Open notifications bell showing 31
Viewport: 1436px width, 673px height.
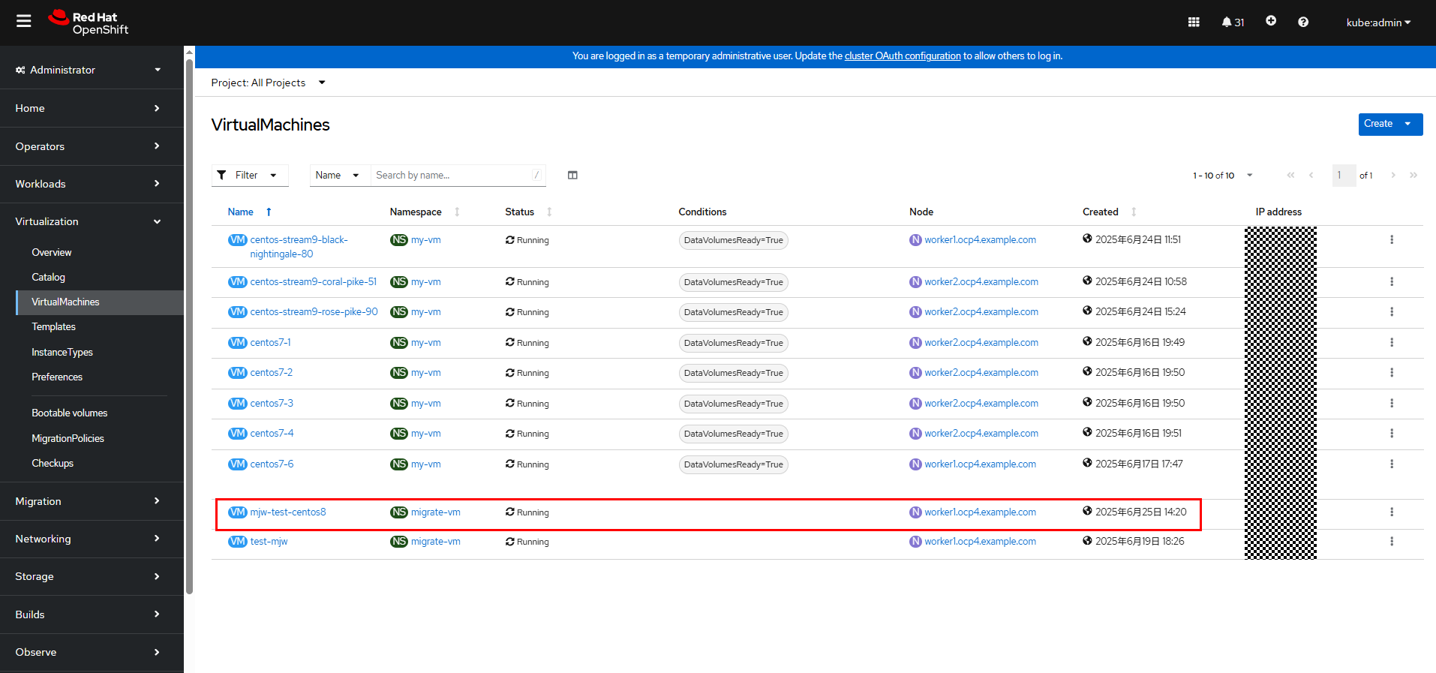click(x=1233, y=22)
